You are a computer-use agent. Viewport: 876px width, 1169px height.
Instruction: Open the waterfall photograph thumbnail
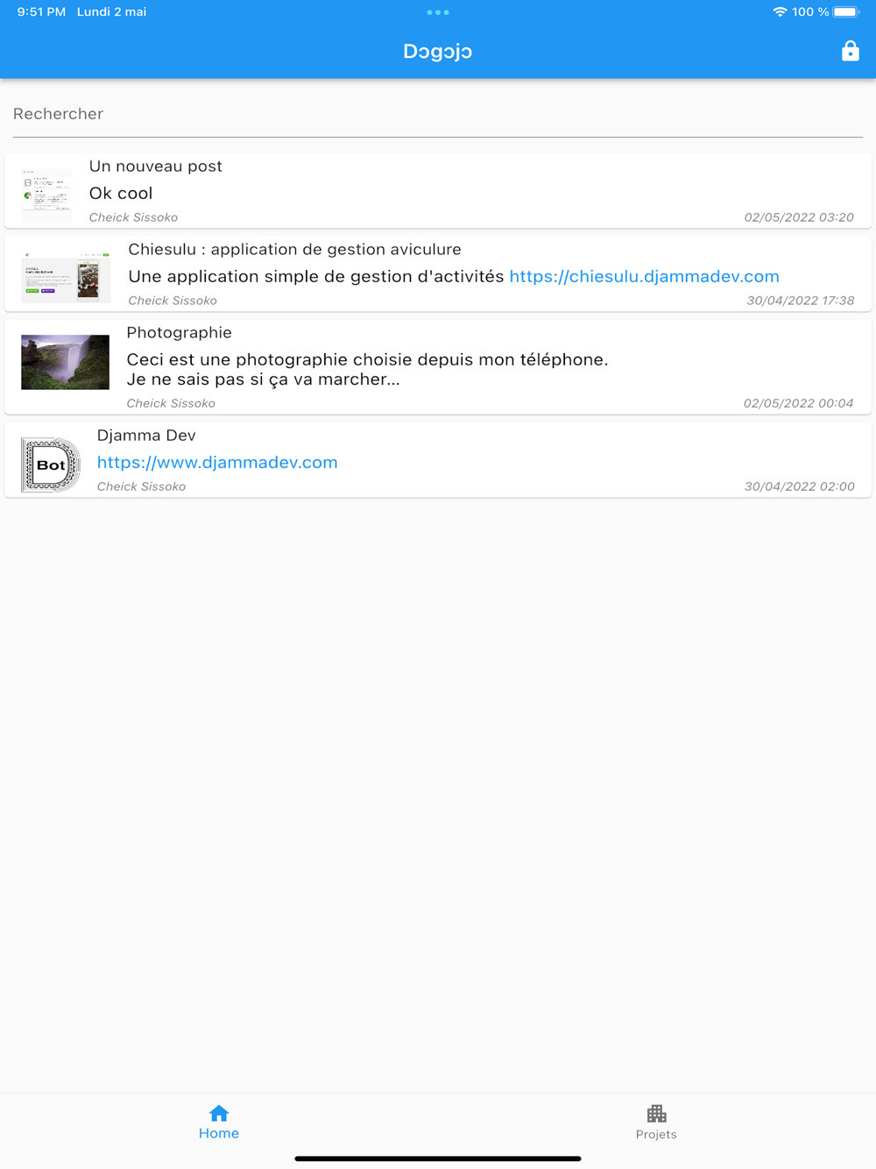66,362
